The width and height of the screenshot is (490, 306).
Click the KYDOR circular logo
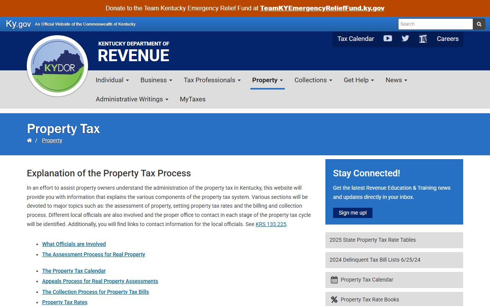(57, 66)
